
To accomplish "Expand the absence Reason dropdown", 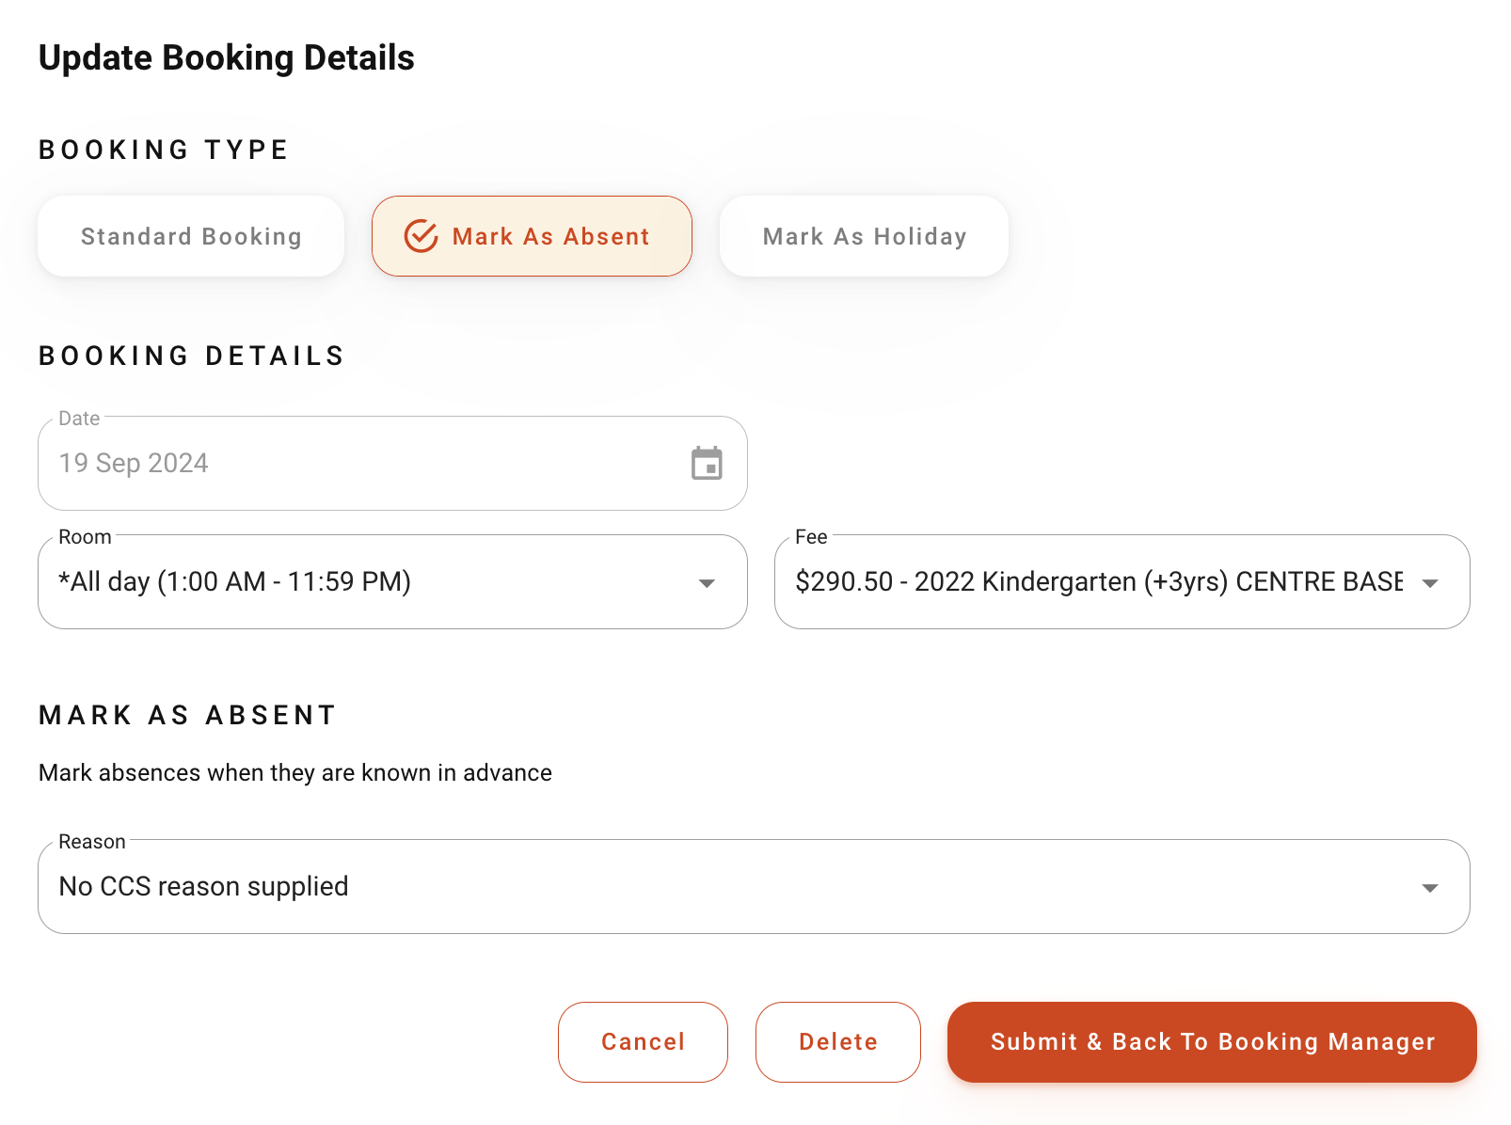I will pyautogui.click(x=753, y=886).
